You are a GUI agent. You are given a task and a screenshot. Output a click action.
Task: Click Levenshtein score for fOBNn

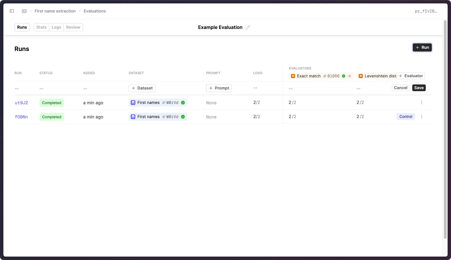(360, 116)
